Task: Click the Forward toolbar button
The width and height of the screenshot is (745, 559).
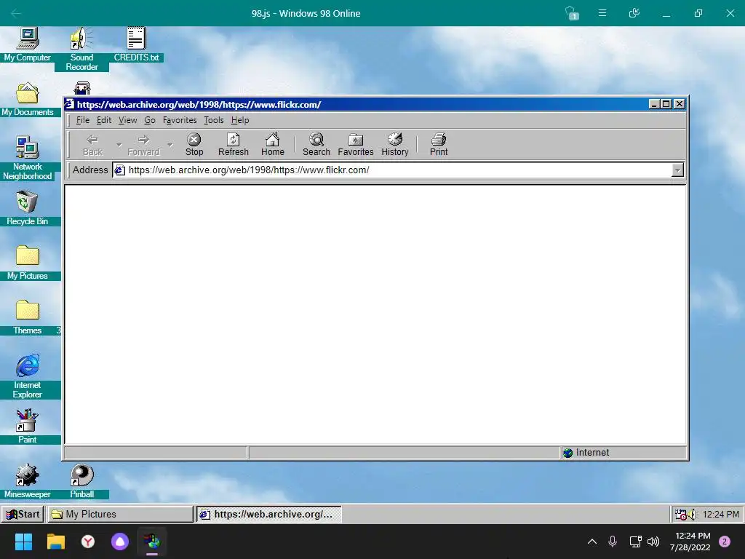Action: pos(143,145)
